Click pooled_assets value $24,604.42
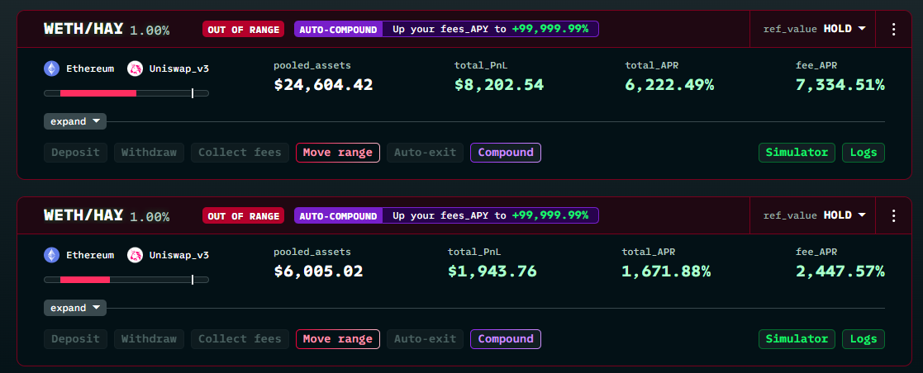Viewport: 923px width, 373px height. 323,85
